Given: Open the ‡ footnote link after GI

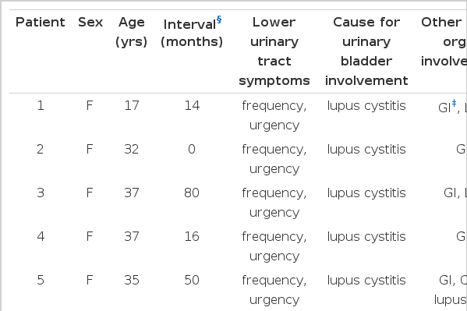Looking at the screenshot, I should [x=454, y=103].
